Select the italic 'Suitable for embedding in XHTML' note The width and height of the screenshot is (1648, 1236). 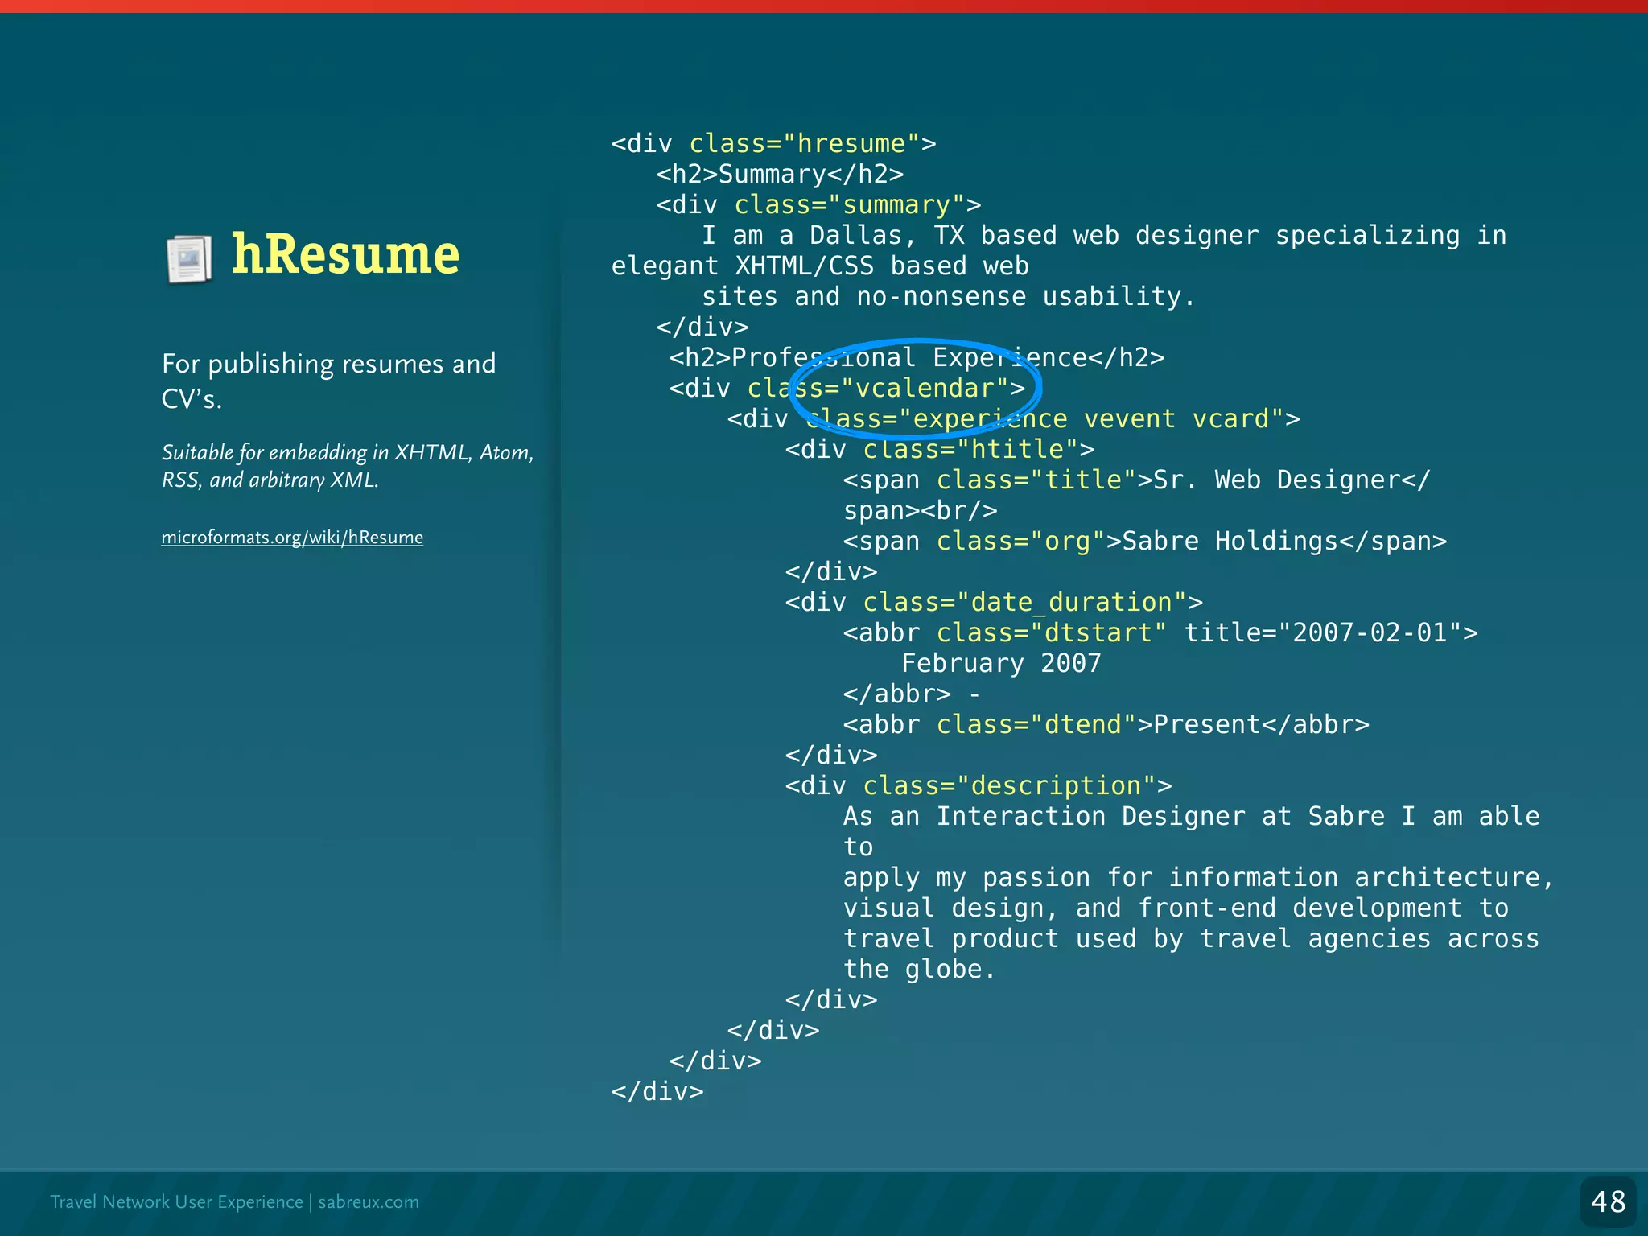coord(348,466)
